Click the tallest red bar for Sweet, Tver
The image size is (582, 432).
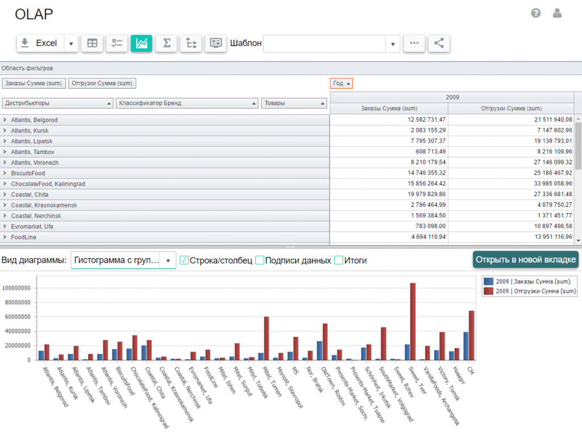coord(413,321)
